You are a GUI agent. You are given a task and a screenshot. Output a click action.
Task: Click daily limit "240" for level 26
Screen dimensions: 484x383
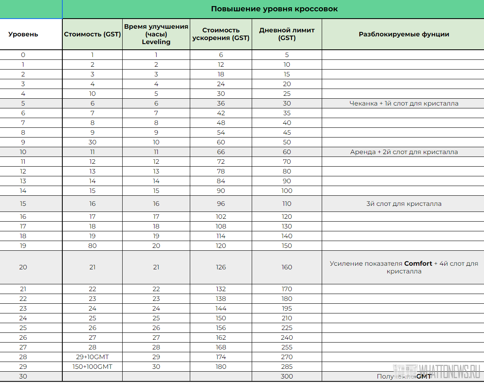pos(287,337)
